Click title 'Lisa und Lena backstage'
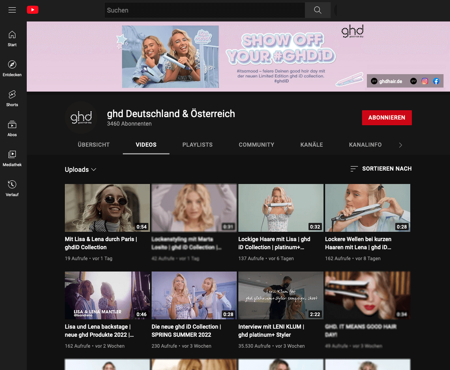The width and height of the screenshot is (450, 370). (x=99, y=331)
